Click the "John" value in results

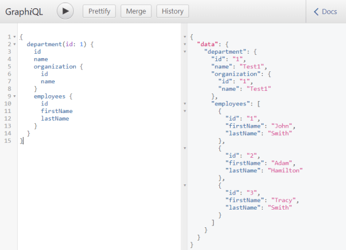(x=282, y=126)
